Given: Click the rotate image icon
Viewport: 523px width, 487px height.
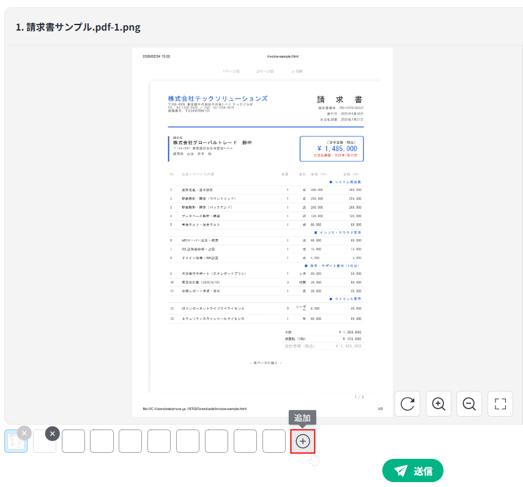Looking at the screenshot, I should pos(407,404).
